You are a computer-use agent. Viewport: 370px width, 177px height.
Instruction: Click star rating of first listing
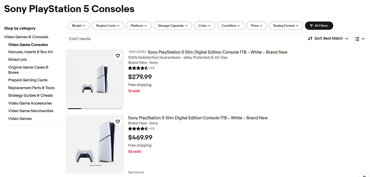138,68
